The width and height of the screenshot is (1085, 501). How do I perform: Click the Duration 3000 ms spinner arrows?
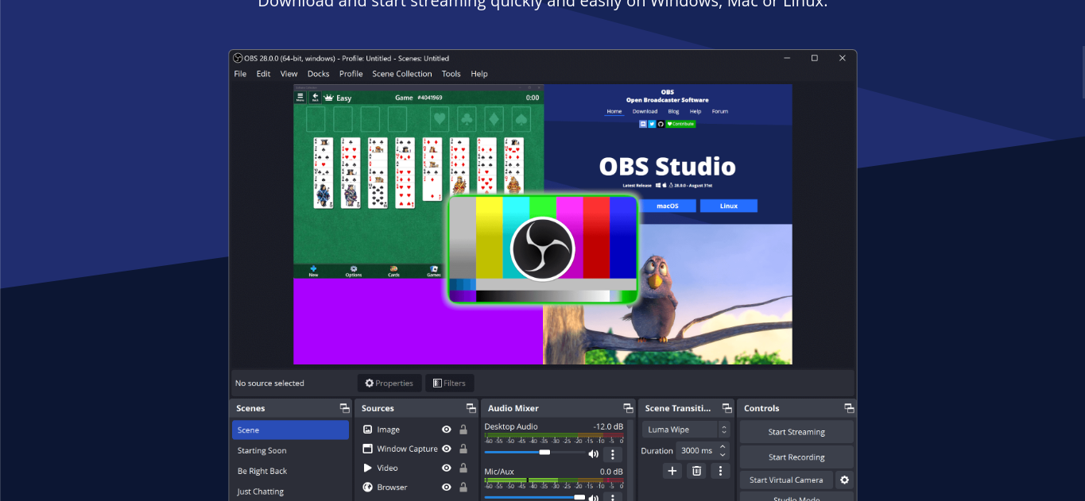coord(723,450)
